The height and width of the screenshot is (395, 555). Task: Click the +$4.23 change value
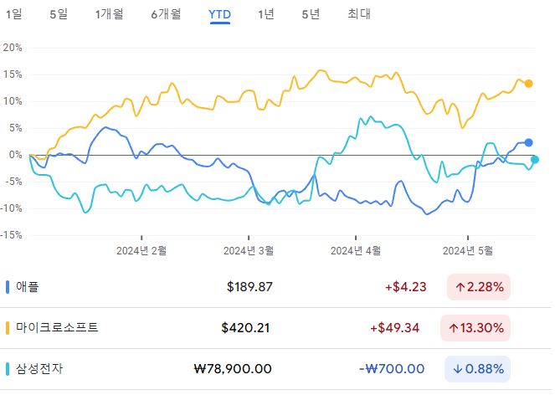[406, 287]
